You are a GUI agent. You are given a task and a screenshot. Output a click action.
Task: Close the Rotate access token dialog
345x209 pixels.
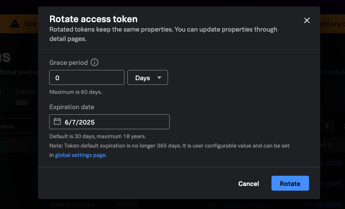(307, 20)
